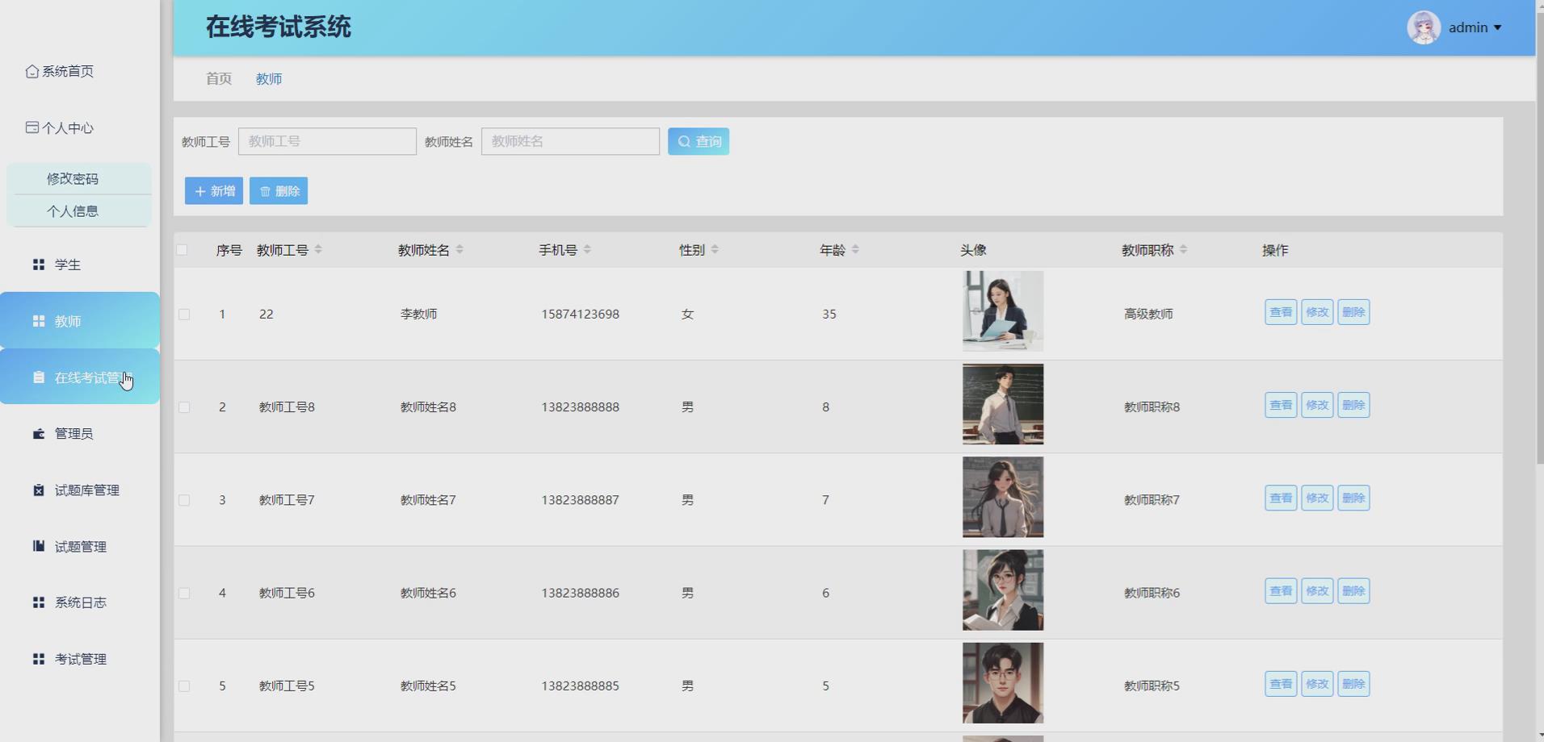Select the checkbox for row 教师姓名8
The width and height of the screenshot is (1544, 742).
[x=184, y=407]
